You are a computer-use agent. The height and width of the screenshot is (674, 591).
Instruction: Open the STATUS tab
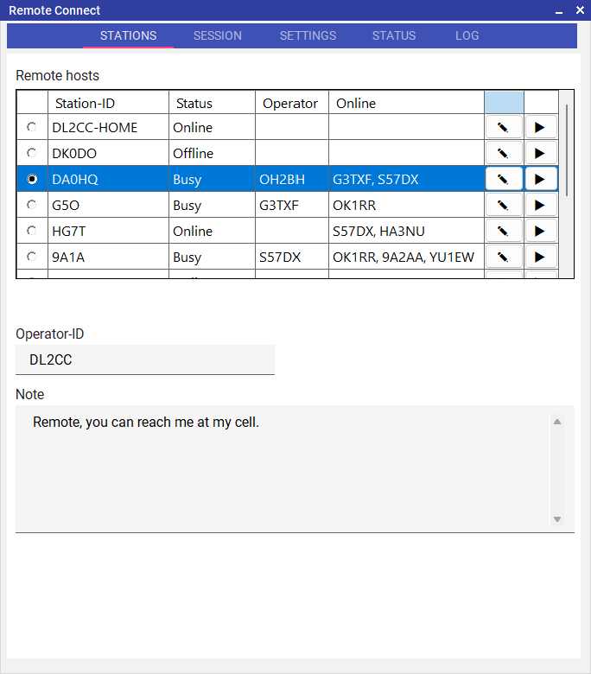coord(394,35)
